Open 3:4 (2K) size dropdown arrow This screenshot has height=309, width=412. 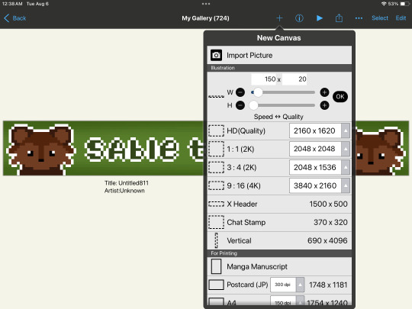(x=346, y=167)
